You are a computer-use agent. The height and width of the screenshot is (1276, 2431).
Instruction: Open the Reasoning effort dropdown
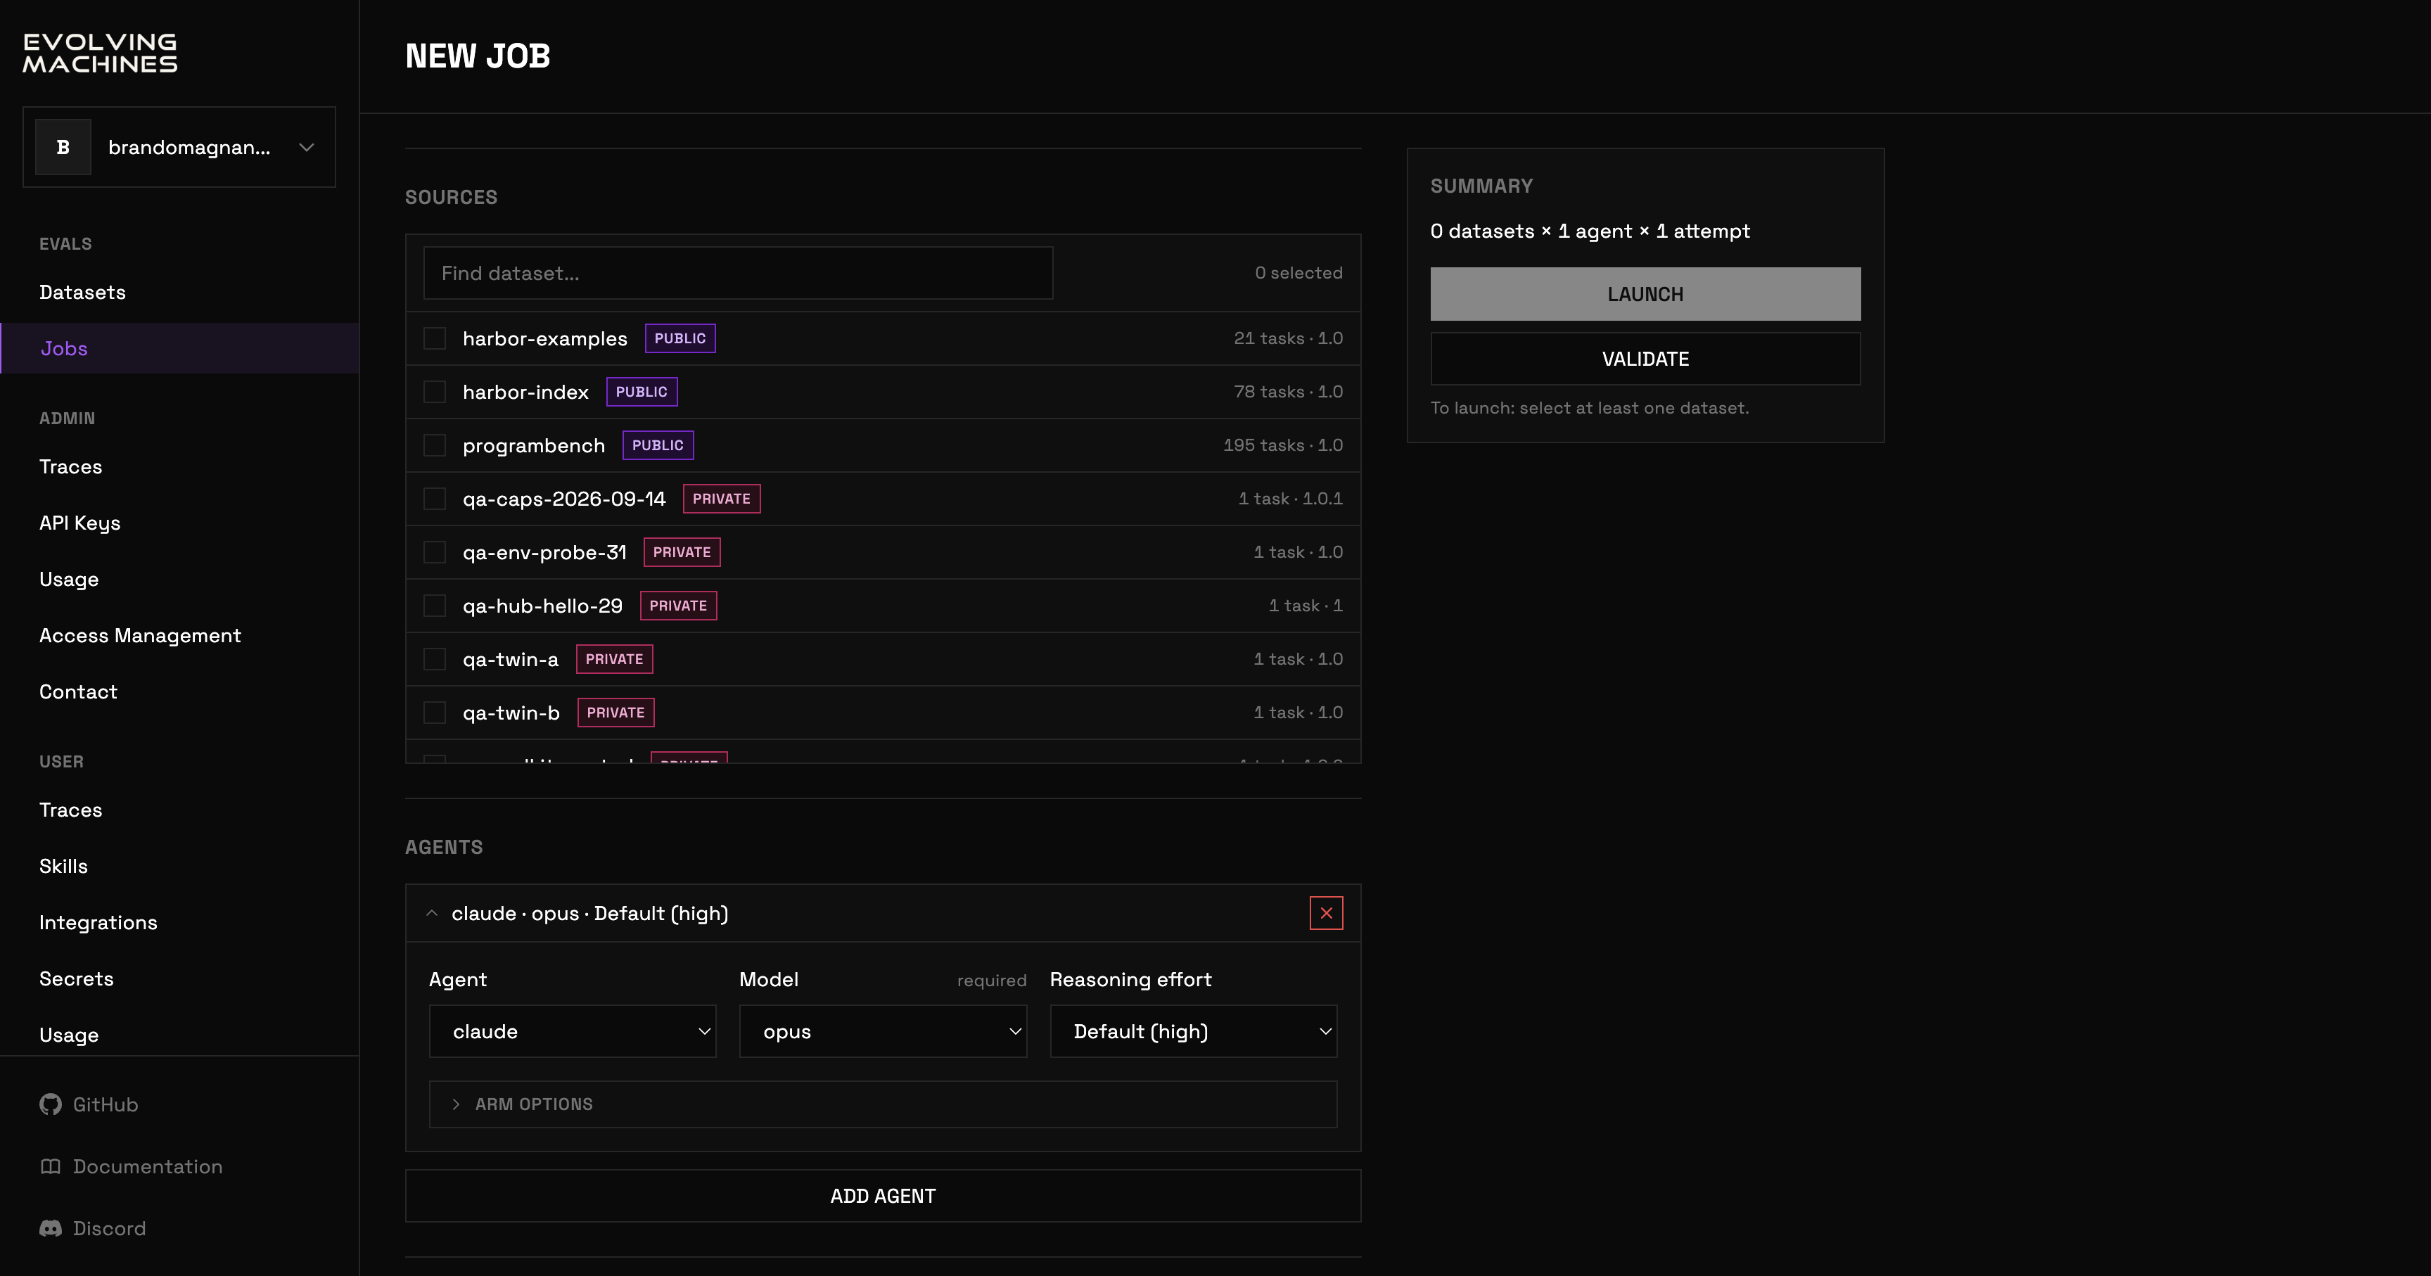[x=1193, y=1031]
